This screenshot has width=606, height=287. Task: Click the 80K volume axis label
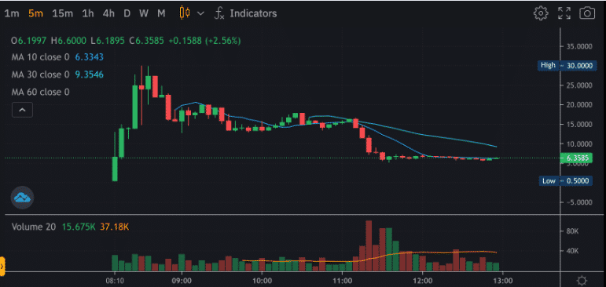[572, 231]
